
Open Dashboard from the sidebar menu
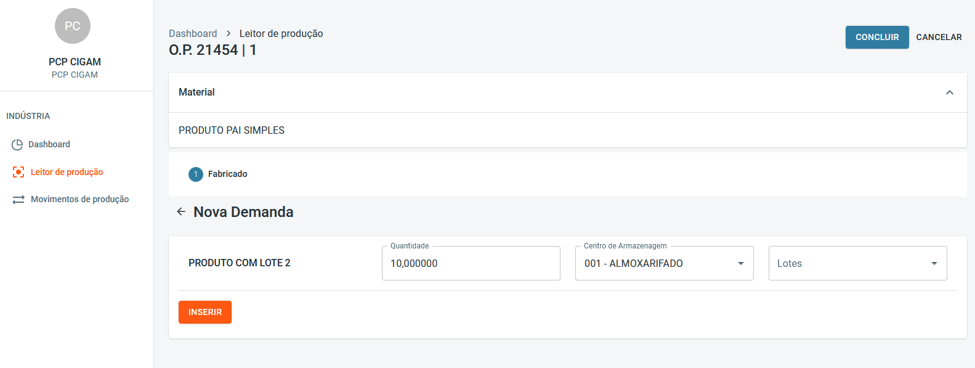pyautogui.click(x=49, y=144)
